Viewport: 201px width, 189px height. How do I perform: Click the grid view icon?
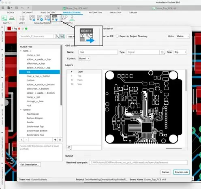pos(22,18)
